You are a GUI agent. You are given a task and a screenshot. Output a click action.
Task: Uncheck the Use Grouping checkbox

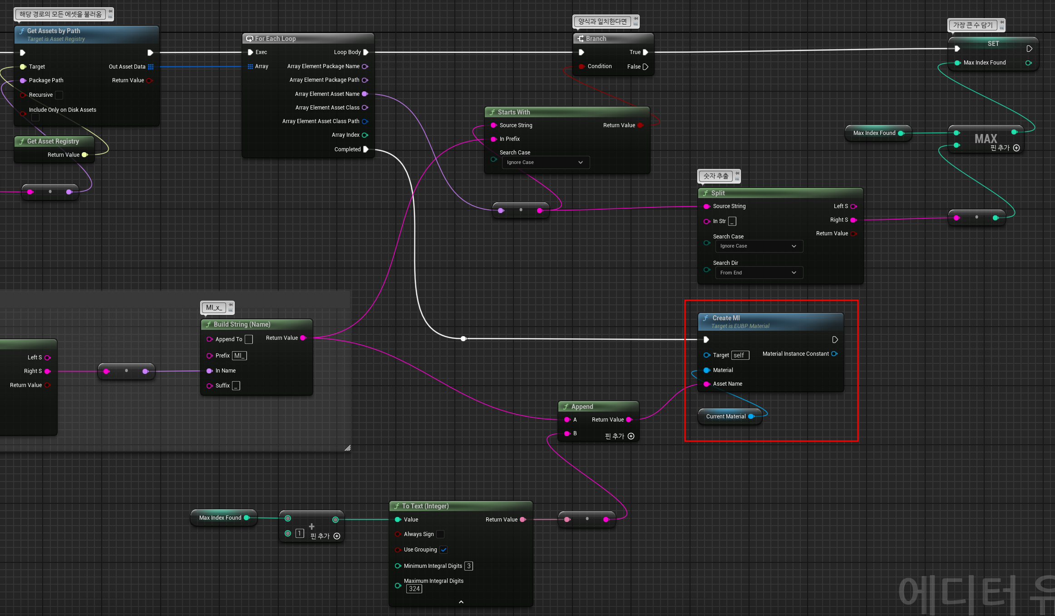pyautogui.click(x=444, y=550)
